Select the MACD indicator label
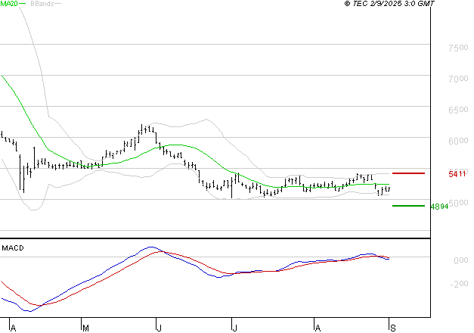 [14, 248]
